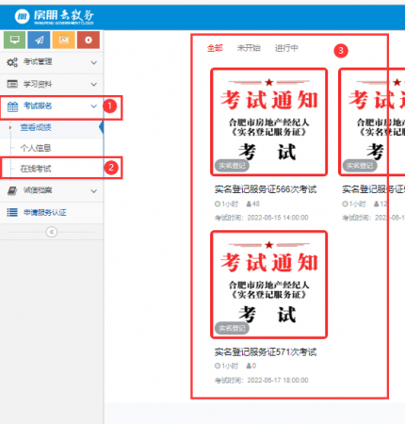Expand the 学习资料 menu chevron
The width and height of the screenshot is (405, 424).
pos(93,84)
